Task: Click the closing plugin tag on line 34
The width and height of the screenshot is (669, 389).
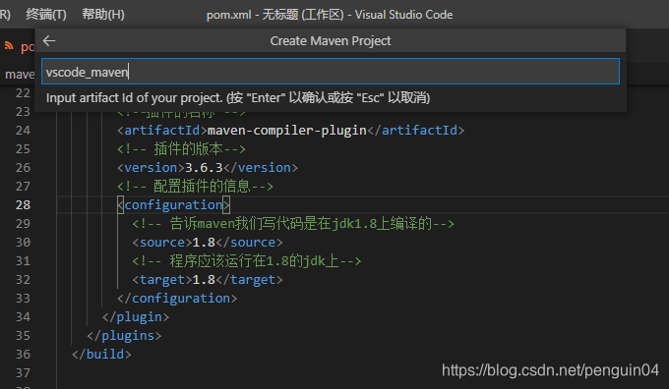Action: point(136,317)
